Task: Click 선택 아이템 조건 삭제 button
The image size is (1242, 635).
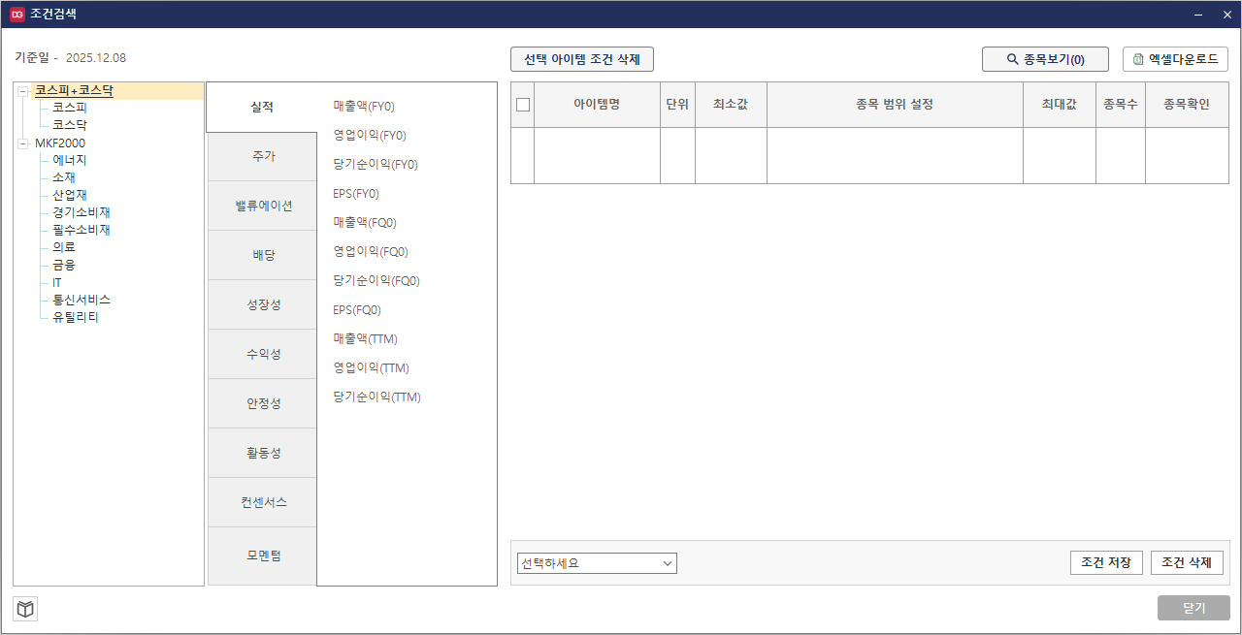Action: click(582, 59)
